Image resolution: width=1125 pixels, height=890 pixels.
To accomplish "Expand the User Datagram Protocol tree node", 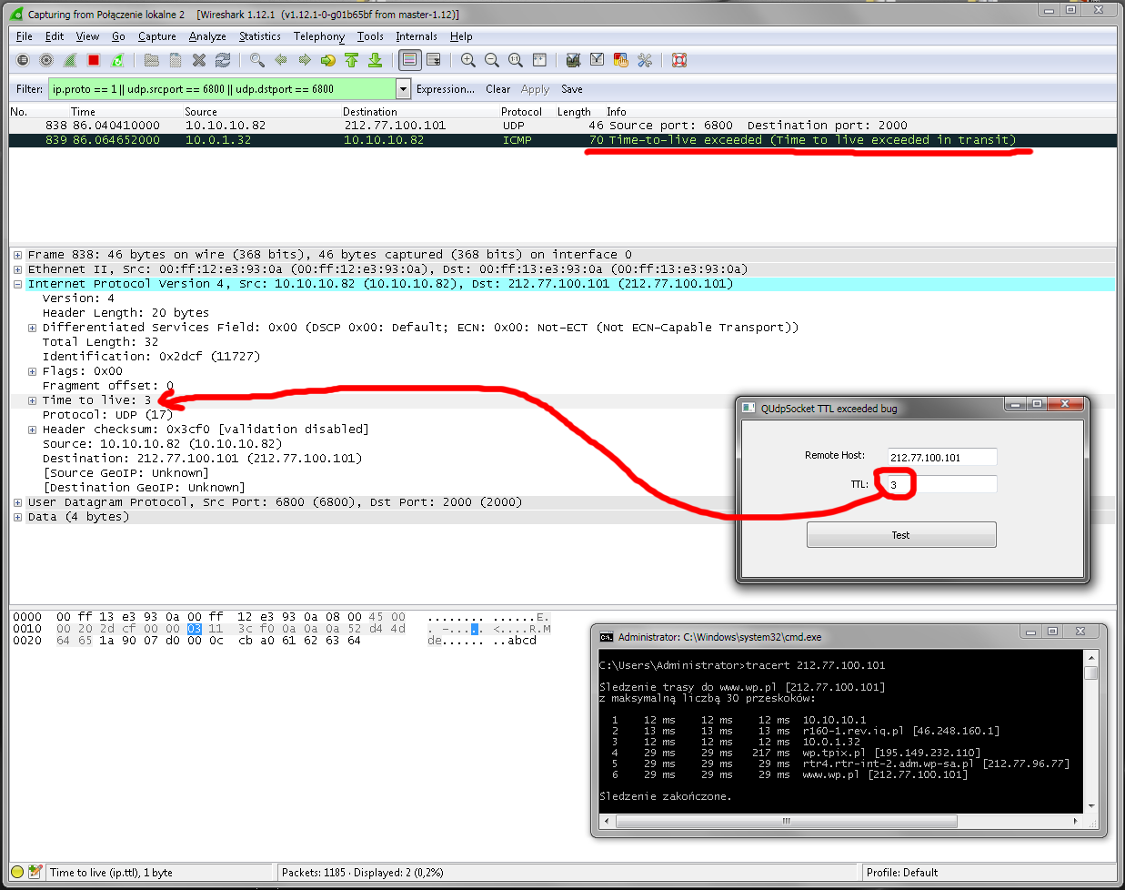I will 18,502.
